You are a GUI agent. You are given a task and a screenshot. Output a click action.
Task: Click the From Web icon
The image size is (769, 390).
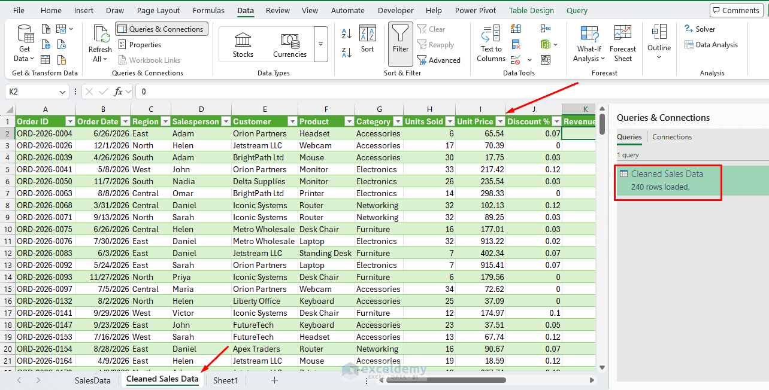click(47, 44)
